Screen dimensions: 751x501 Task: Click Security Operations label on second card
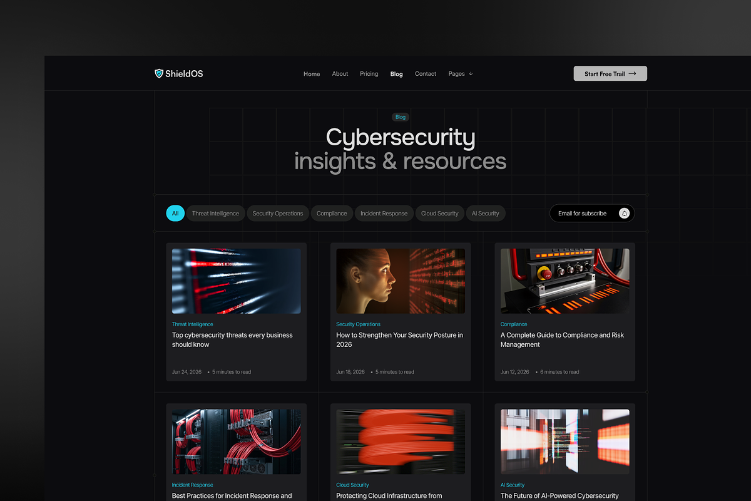point(358,324)
